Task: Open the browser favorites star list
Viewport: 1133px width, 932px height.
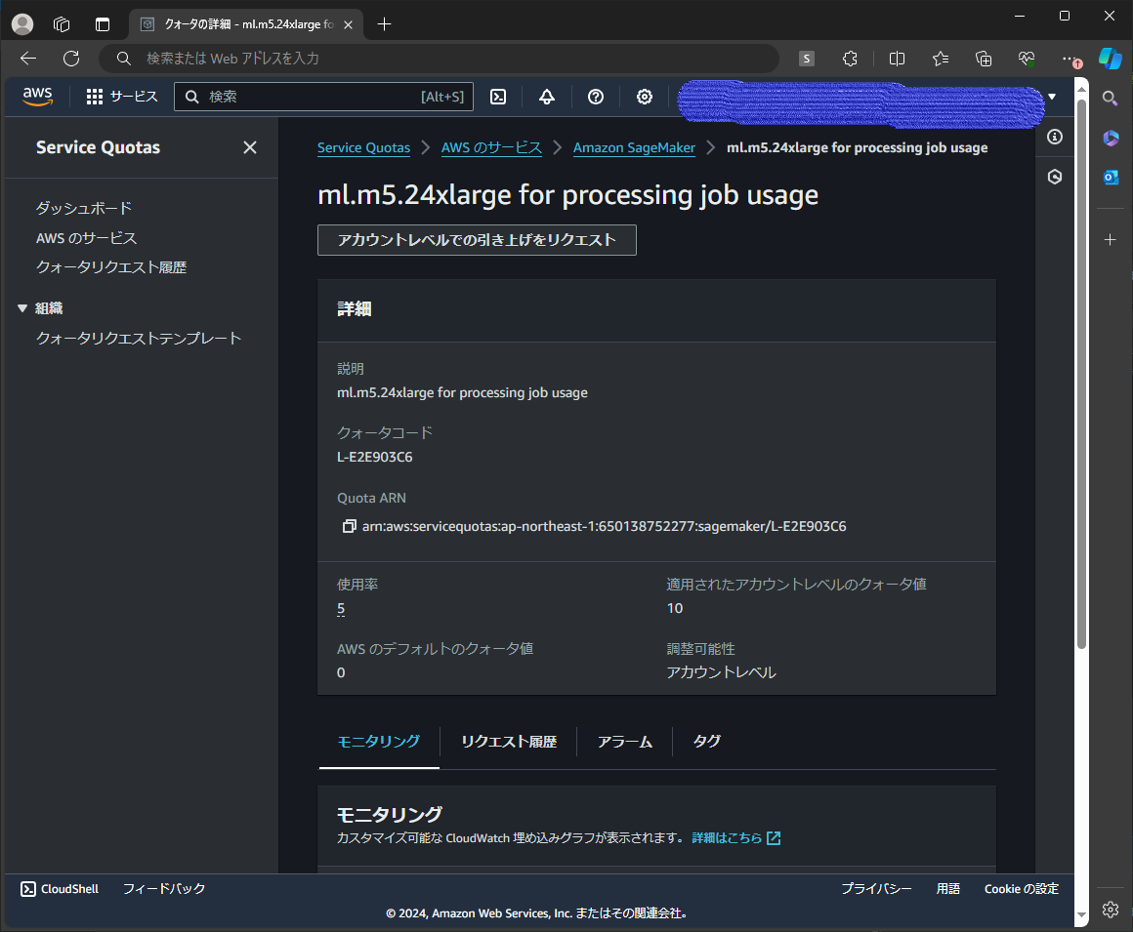Action: point(940,59)
